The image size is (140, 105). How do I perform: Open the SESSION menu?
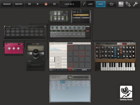(x=7, y=4)
